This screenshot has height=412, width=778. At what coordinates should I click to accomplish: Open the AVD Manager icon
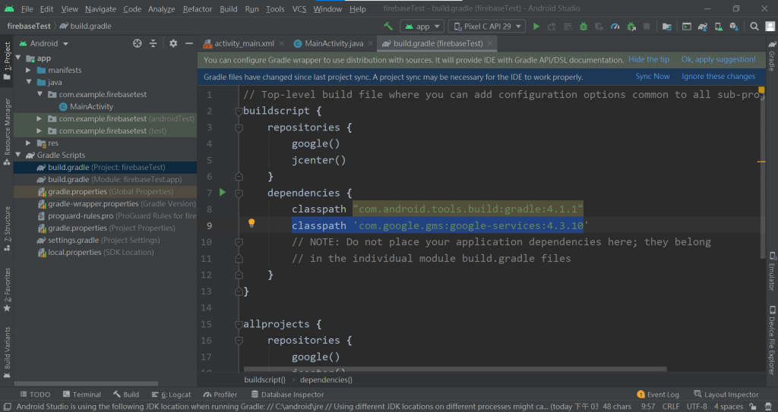tap(719, 27)
